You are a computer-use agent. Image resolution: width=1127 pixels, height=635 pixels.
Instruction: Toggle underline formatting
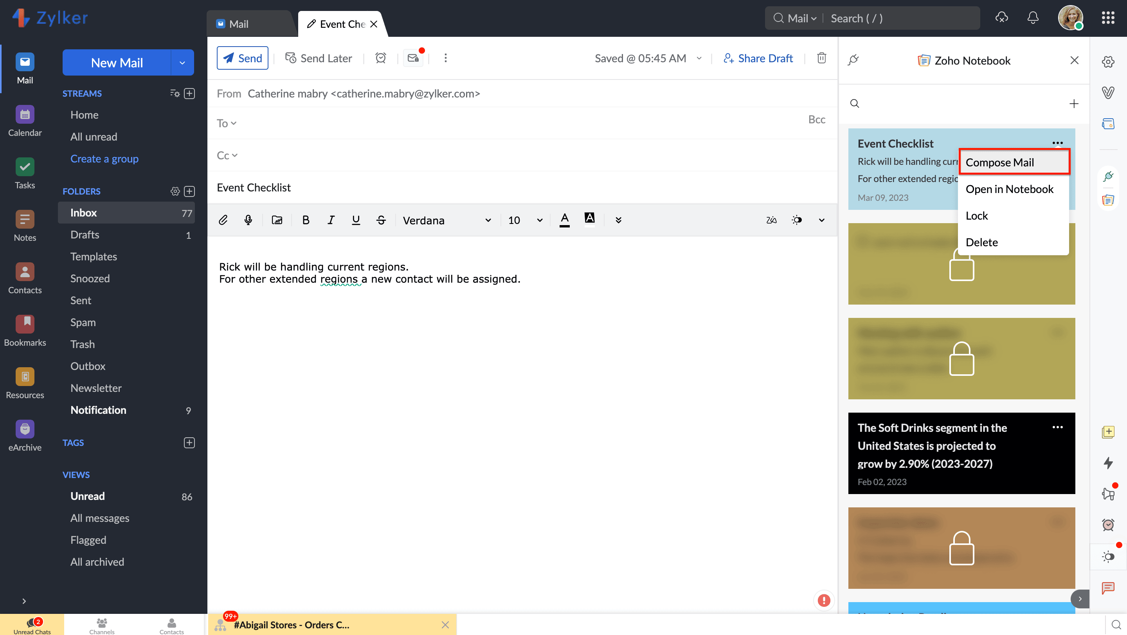(356, 220)
